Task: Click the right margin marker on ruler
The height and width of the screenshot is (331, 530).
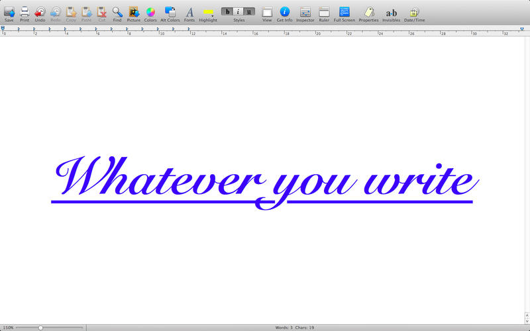Action: click(522, 29)
